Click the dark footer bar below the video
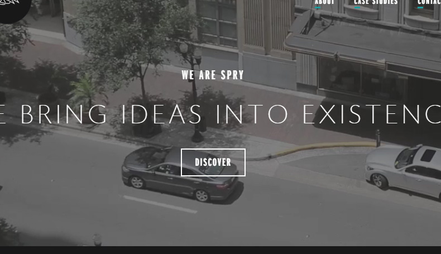Screen dimensions: 441x254 click(220, 250)
